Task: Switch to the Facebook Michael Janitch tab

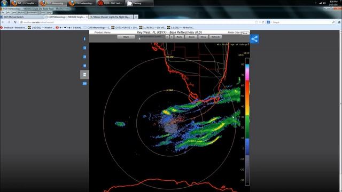Action: coord(22,17)
